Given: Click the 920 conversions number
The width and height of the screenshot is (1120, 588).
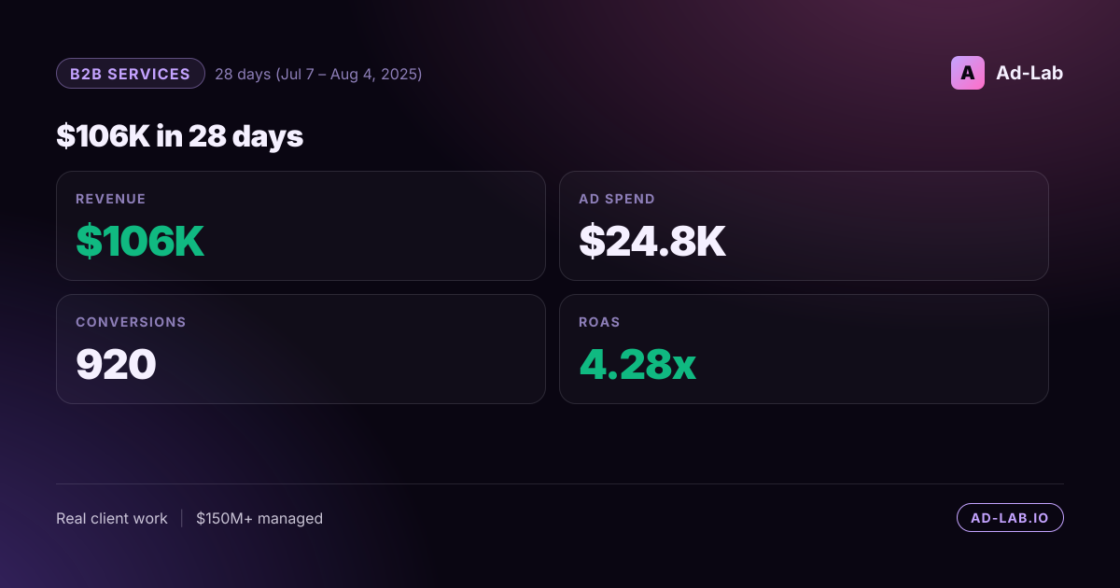Looking at the screenshot, I should tap(116, 365).
